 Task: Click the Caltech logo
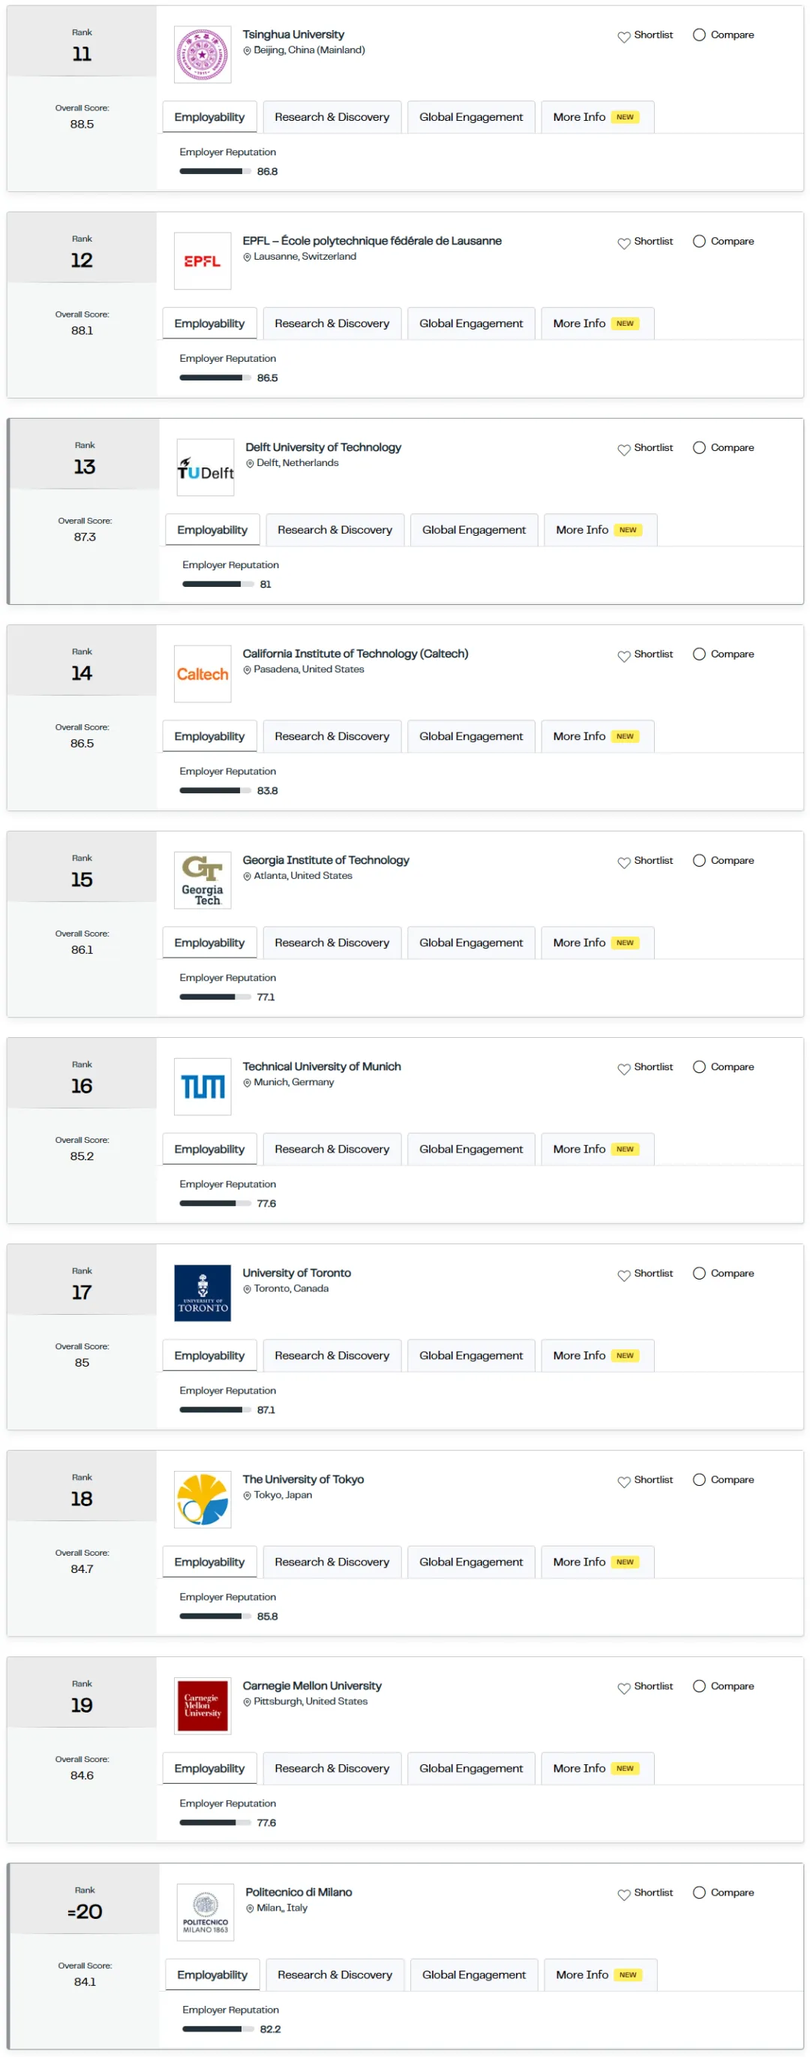pos(202,674)
